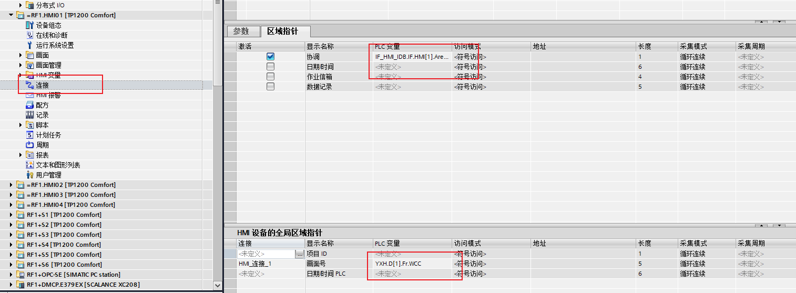Open 运行系统设置 item
This screenshot has width=796, height=293.
55,45
